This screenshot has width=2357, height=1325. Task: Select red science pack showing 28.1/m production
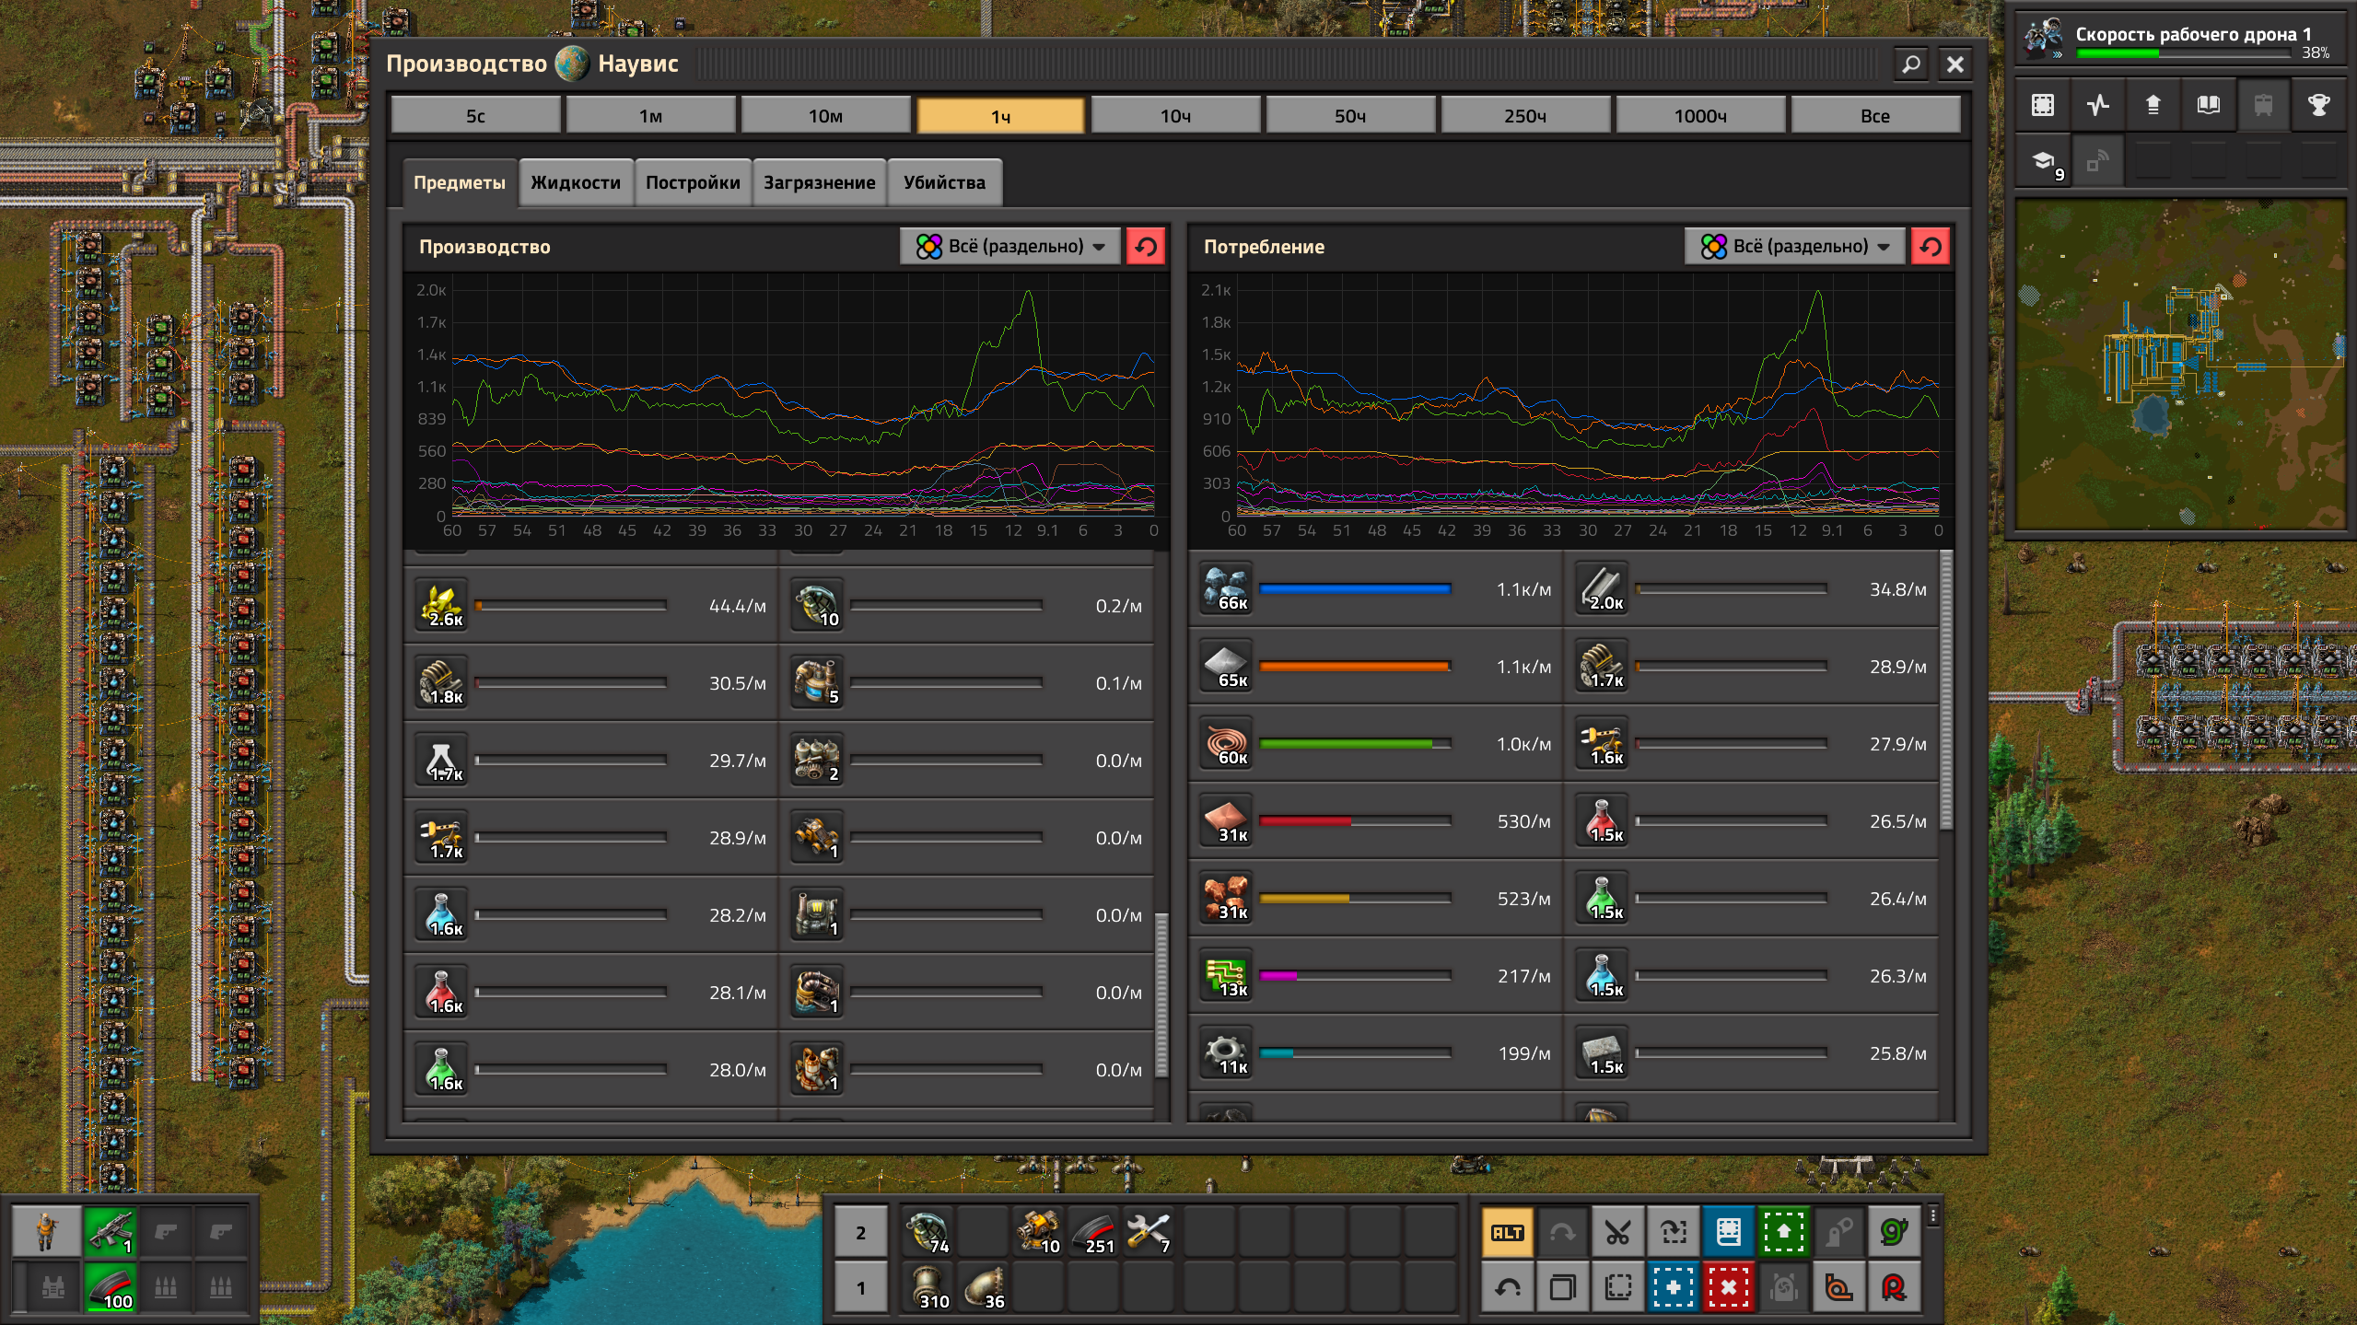(x=442, y=993)
